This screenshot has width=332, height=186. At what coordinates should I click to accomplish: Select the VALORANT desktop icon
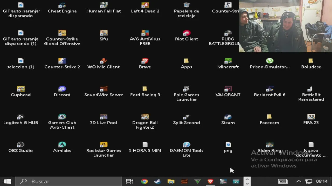pos(228,91)
